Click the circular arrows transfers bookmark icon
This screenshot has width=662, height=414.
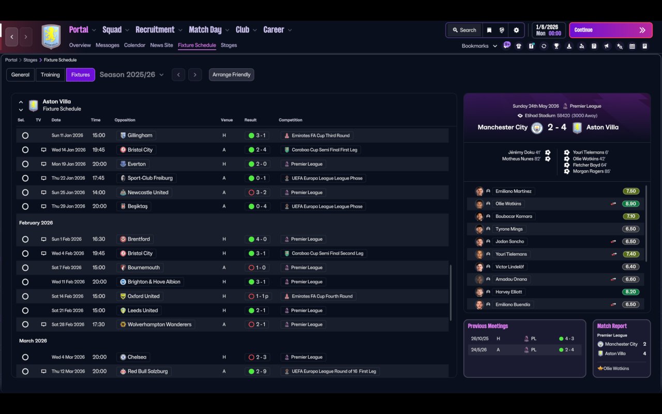tap(544, 46)
